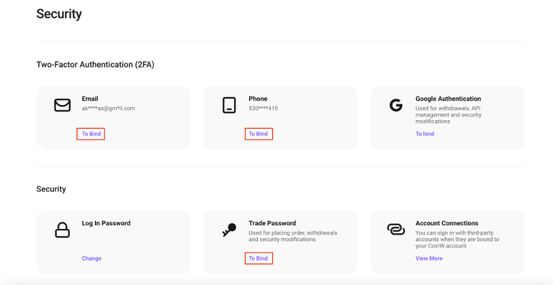The height and width of the screenshot is (285, 554).
Task: Select Change under Log In Password
Action: tap(92, 258)
